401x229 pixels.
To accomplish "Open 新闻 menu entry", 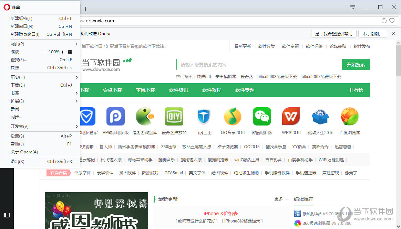I will [40, 109].
